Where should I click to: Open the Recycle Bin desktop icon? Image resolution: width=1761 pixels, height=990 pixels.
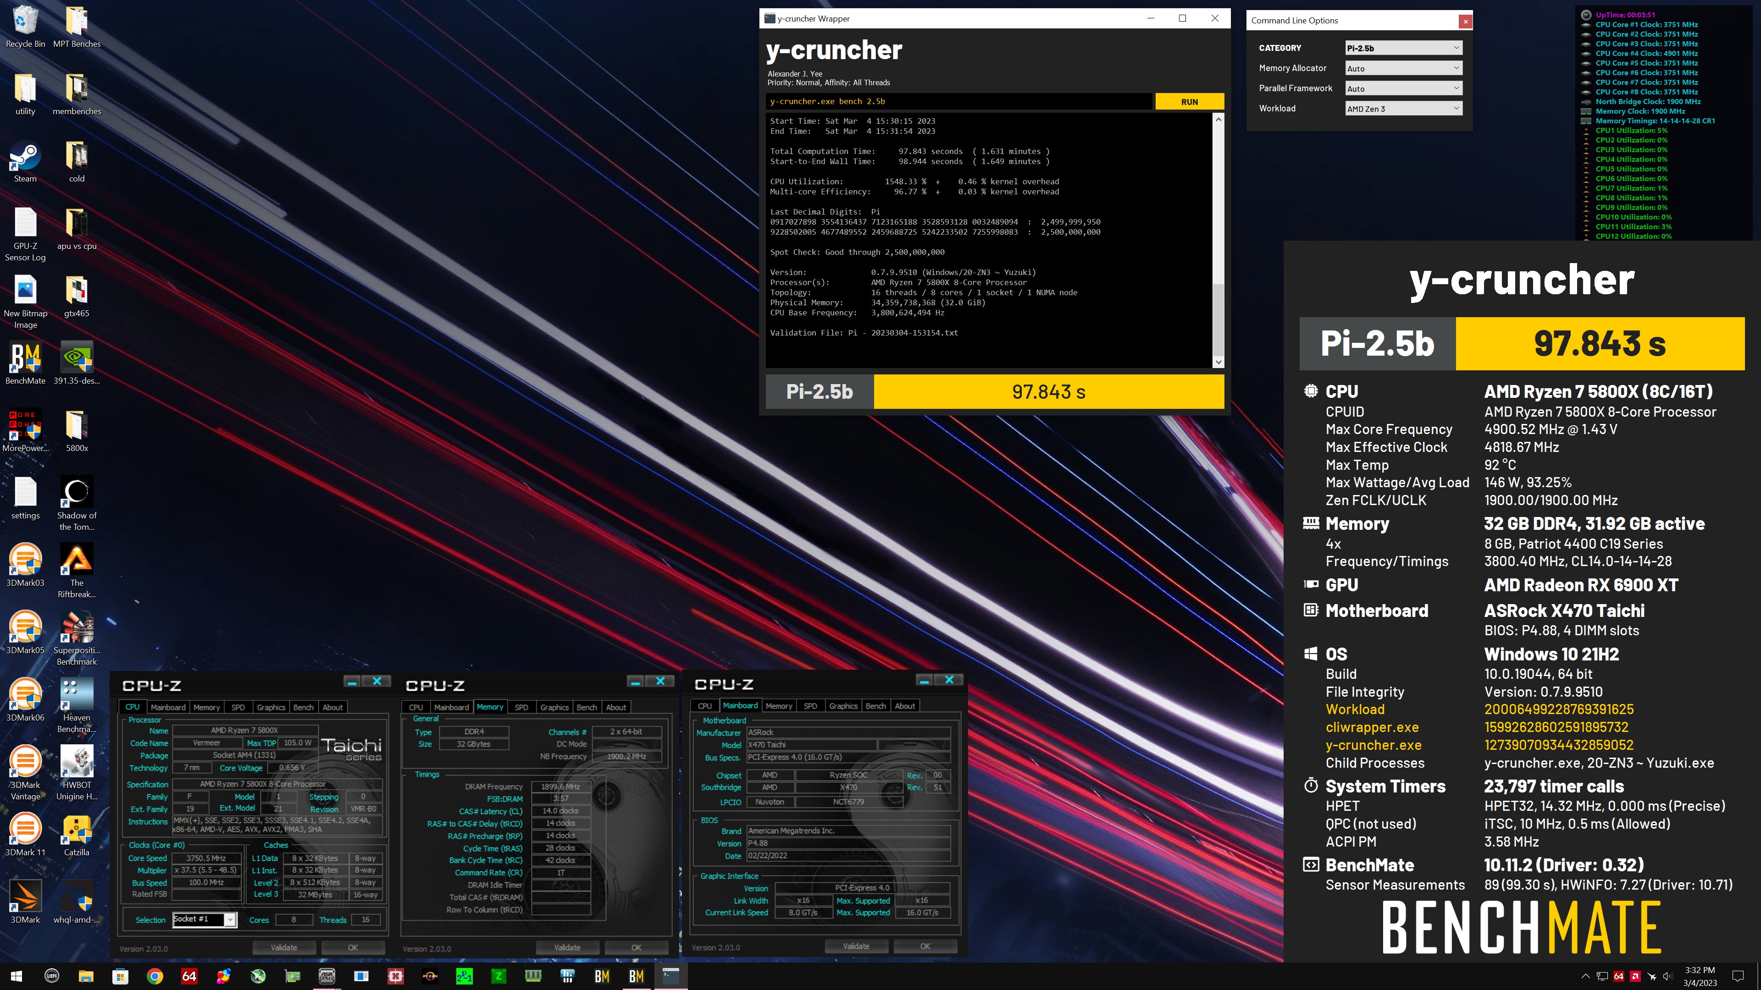point(25,27)
